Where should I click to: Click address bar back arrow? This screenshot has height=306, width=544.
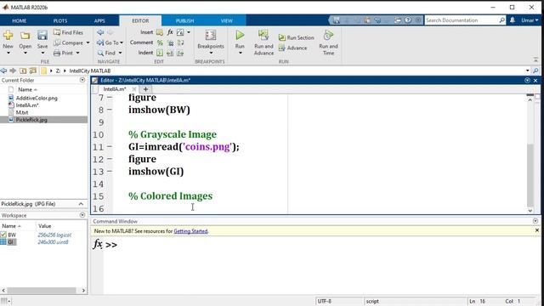[x=3, y=71]
